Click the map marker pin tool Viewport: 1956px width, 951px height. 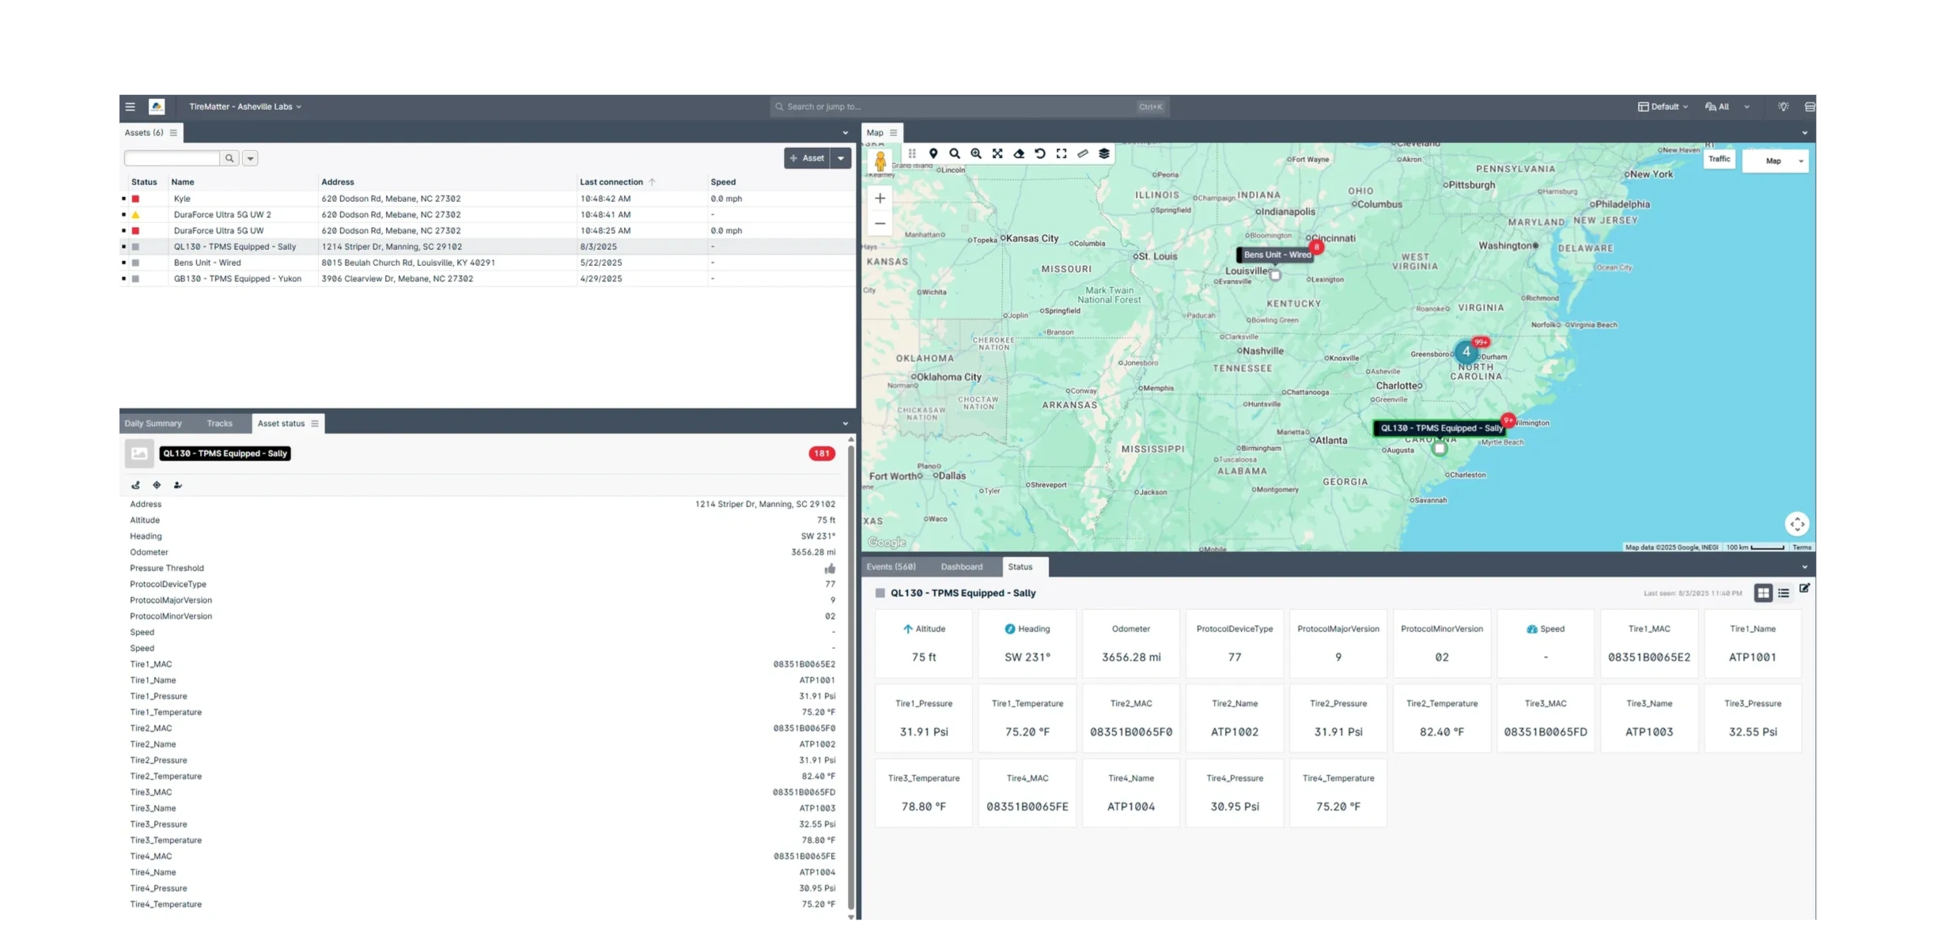pyautogui.click(x=933, y=154)
